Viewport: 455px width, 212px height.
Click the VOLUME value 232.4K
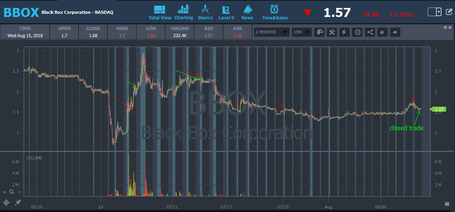click(180, 36)
